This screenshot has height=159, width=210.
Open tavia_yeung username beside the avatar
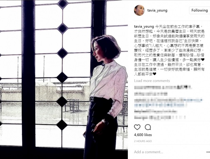(x=157, y=10)
